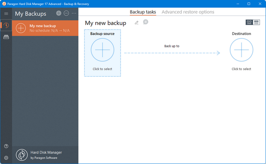Click the Backup source plus circle
This screenshot has width=266, height=164.
[103, 50]
